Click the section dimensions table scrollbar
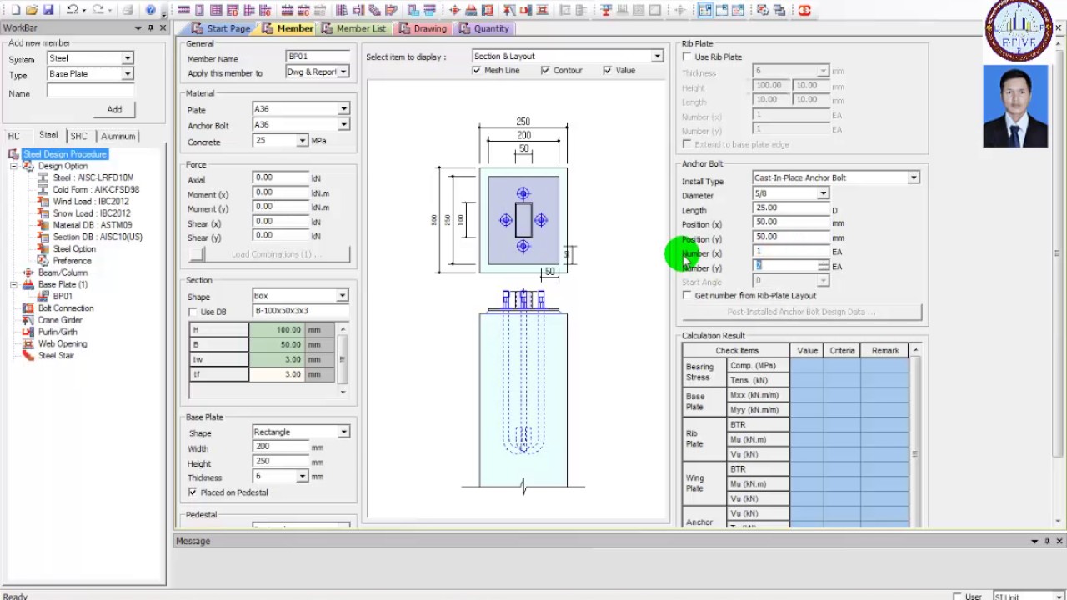The image size is (1067, 600). [x=342, y=359]
